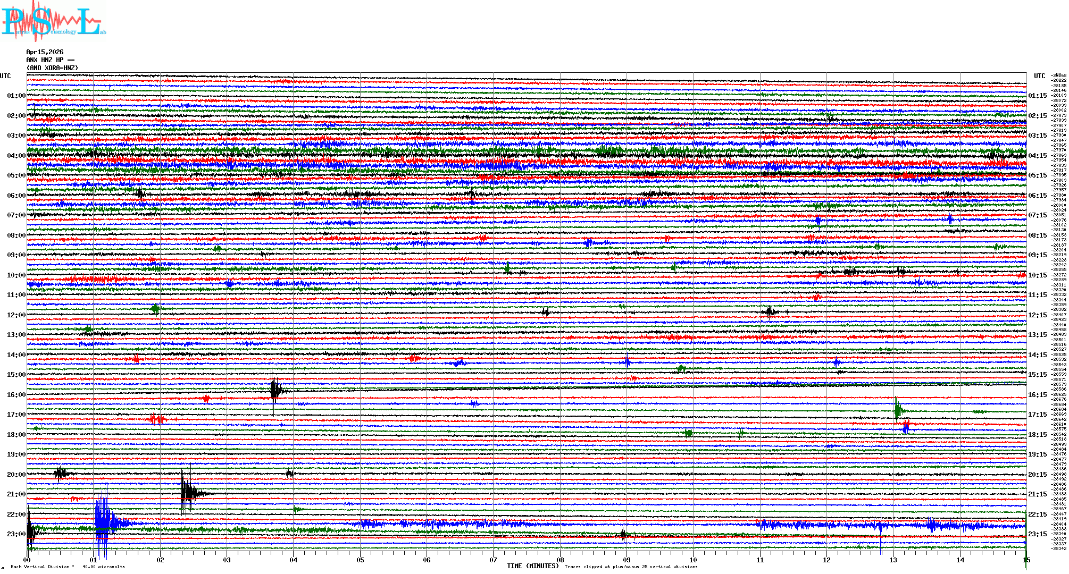The width and height of the screenshot is (1069, 574).
Task: Click the PSL seismology lab logo
Action: tap(53, 22)
